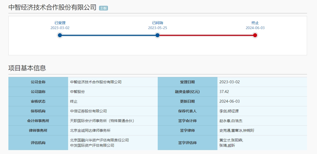Click the blue progress line segment

[x=109, y=35]
